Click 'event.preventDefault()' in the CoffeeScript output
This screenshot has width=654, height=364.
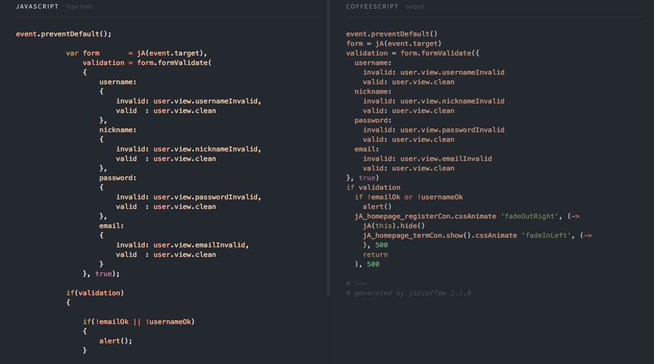[x=392, y=34]
